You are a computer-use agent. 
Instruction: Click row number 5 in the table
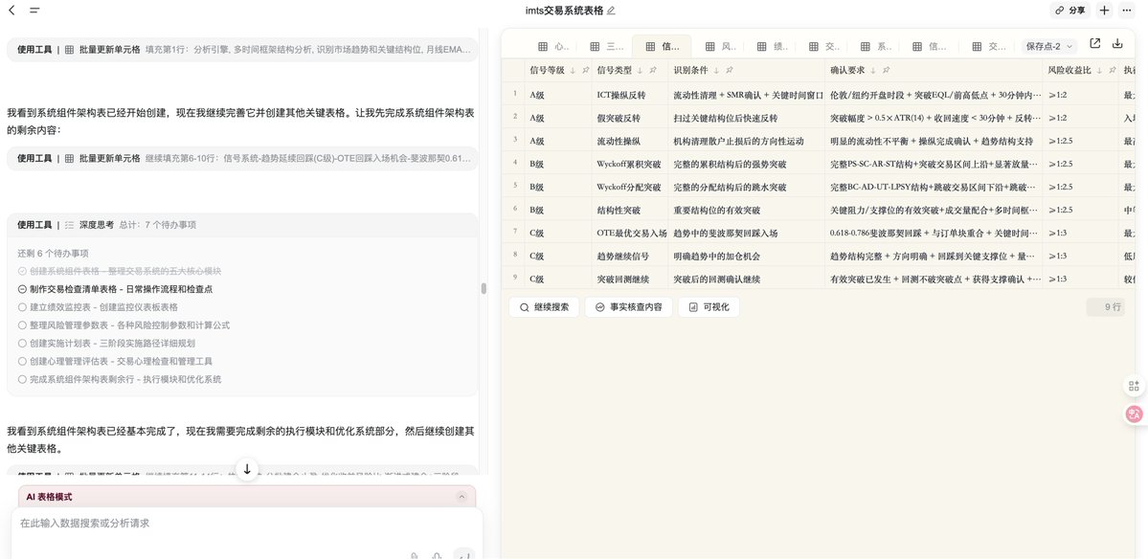[515, 187]
